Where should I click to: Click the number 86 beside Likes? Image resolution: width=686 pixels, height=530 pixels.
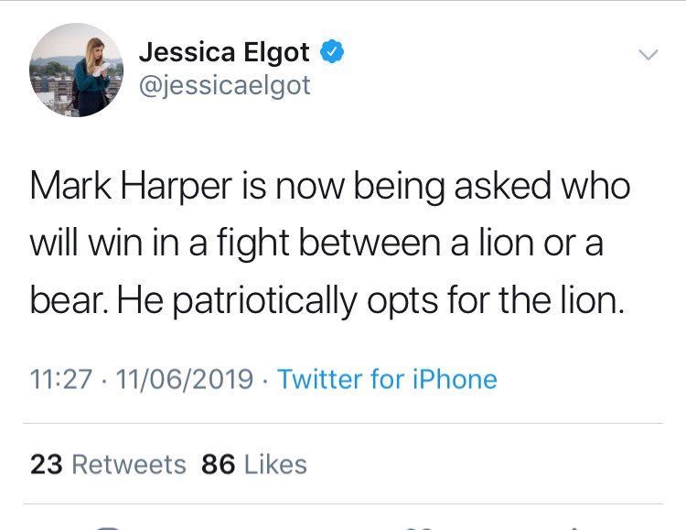coord(219,464)
